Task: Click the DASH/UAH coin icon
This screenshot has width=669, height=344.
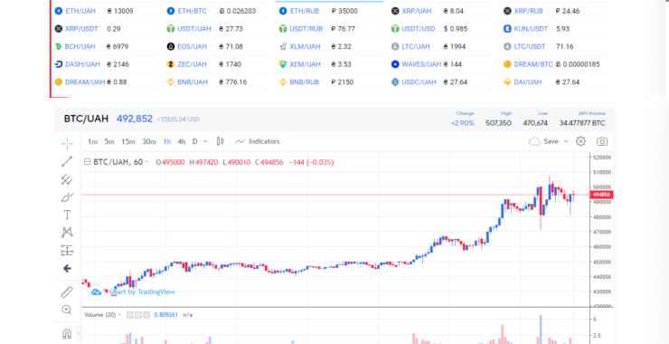Action: tap(59, 64)
